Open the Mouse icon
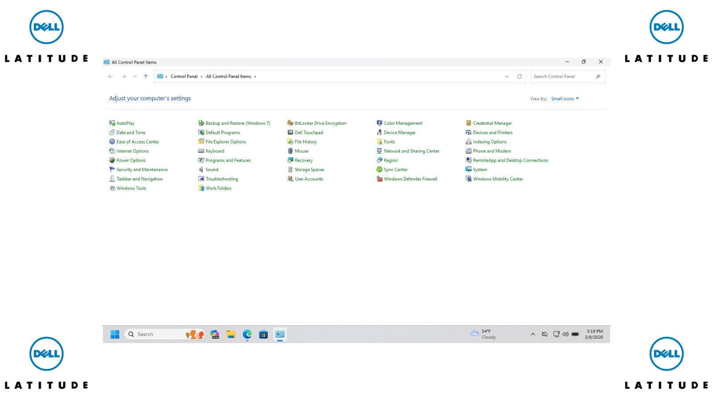Screen dimensions: 713x401 point(291,151)
